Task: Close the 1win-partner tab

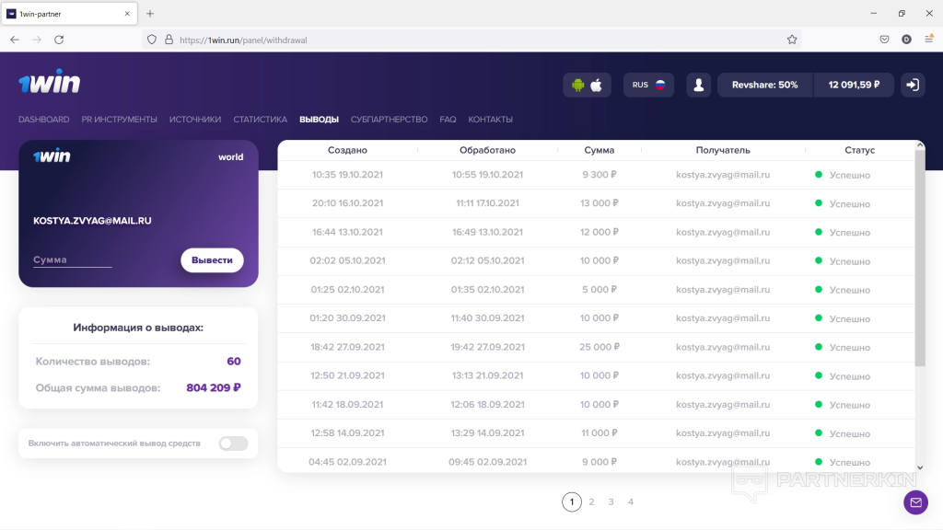Action: click(x=127, y=13)
